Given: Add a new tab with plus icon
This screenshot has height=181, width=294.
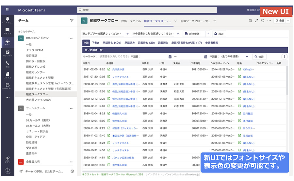Looking at the screenshot, I should (215, 21).
